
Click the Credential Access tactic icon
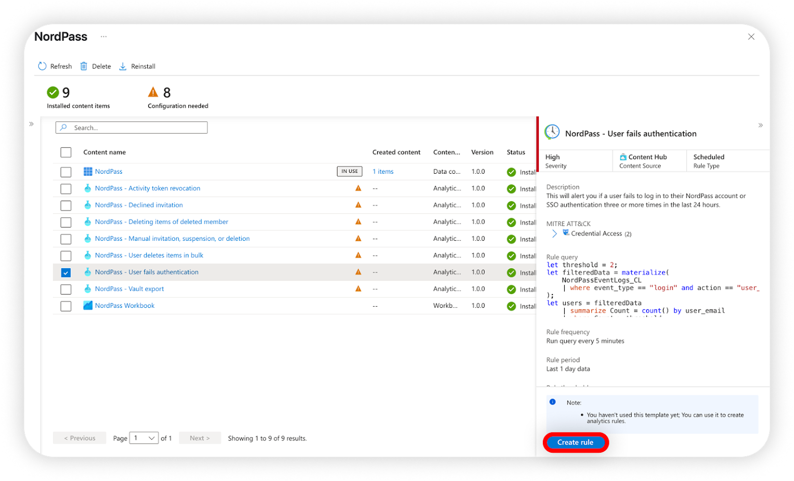click(566, 233)
